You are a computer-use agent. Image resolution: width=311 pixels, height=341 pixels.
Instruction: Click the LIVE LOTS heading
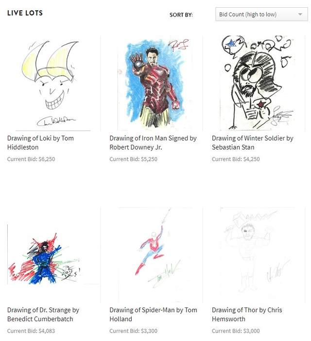pos(25,13)
